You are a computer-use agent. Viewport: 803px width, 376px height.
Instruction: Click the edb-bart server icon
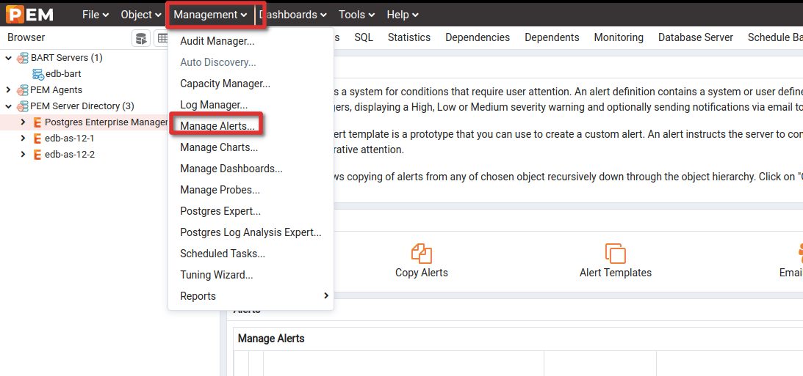pos(38,74)
